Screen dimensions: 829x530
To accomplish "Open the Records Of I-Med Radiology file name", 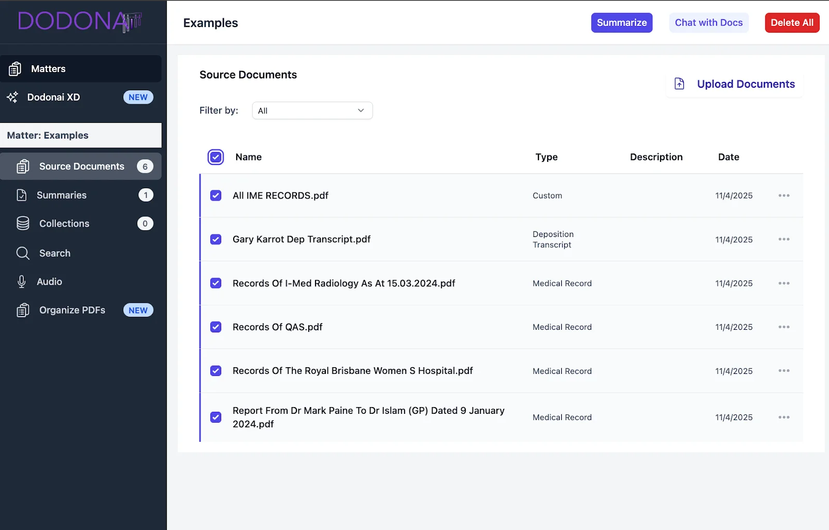I will pyautogui.click(x=344, y=283).
